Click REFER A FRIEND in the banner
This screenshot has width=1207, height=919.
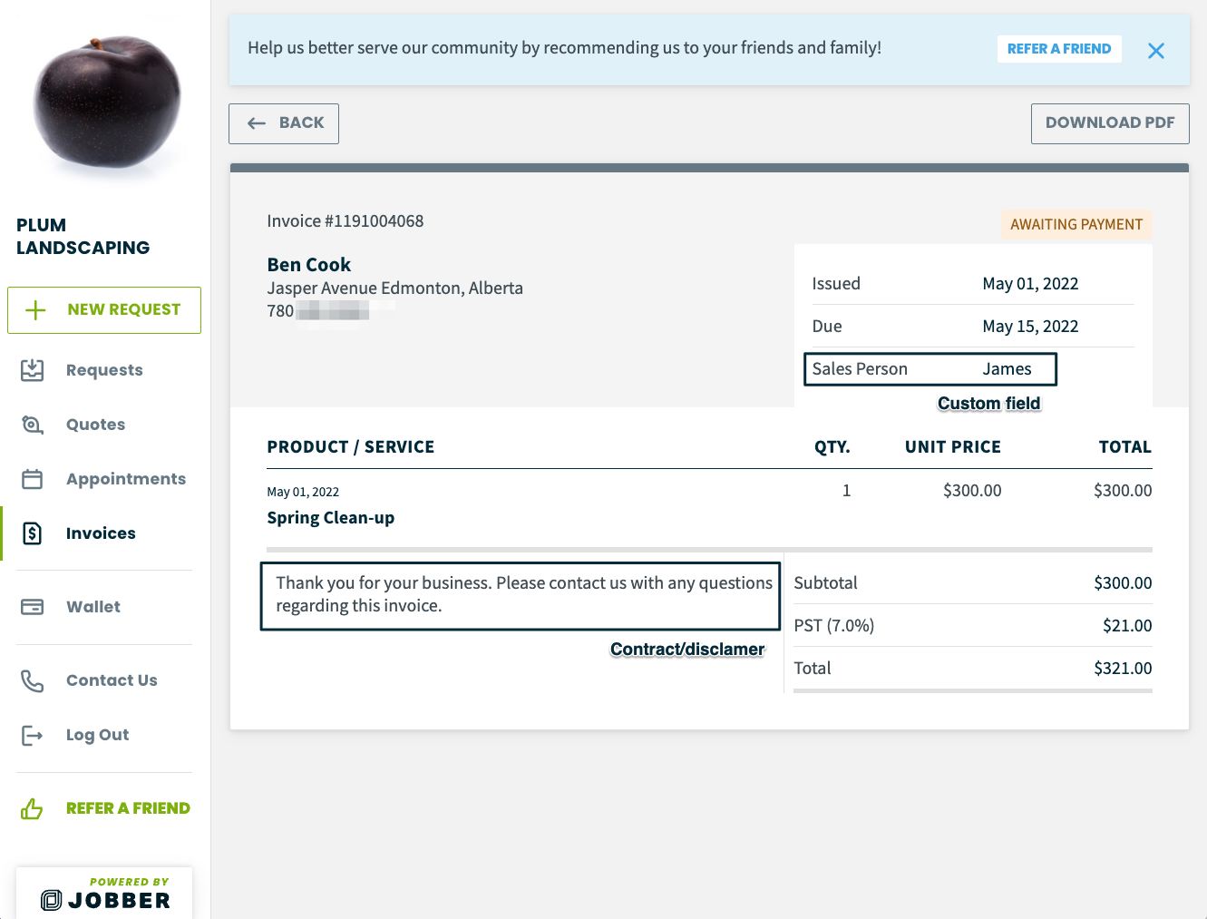(x=1059, y=49)
